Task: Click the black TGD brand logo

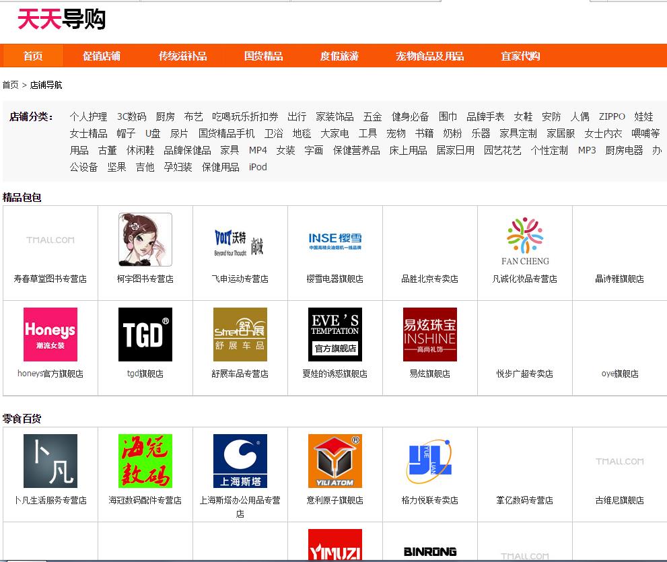Action: [x=145, y=335]
